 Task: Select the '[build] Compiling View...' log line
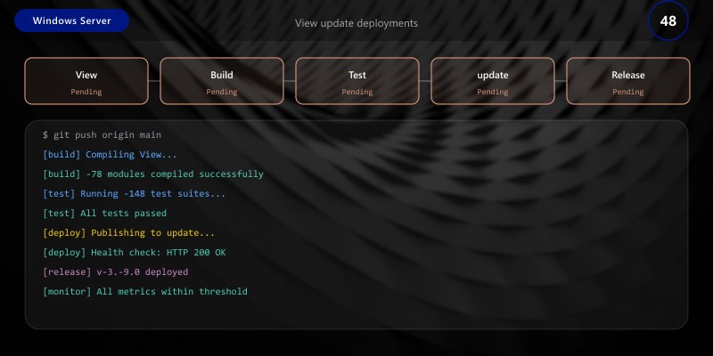click(110, 154)
